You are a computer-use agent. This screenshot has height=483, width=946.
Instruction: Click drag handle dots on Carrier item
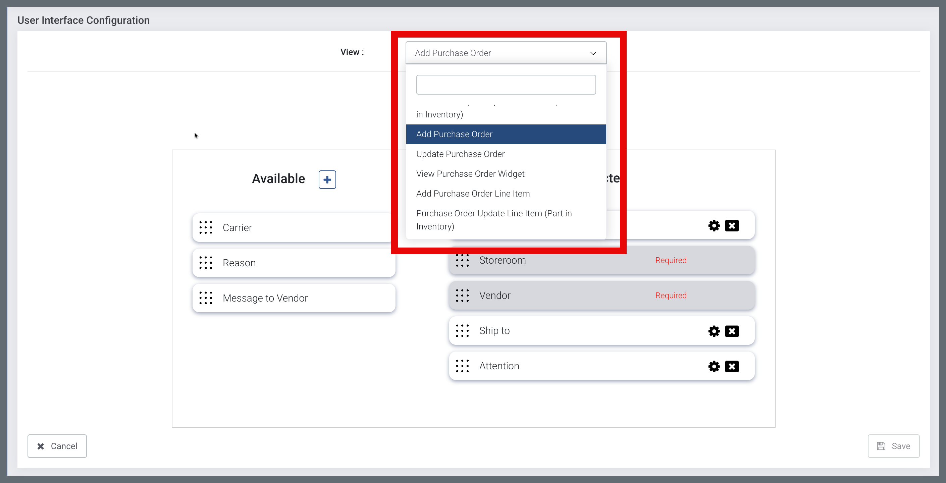206,227
